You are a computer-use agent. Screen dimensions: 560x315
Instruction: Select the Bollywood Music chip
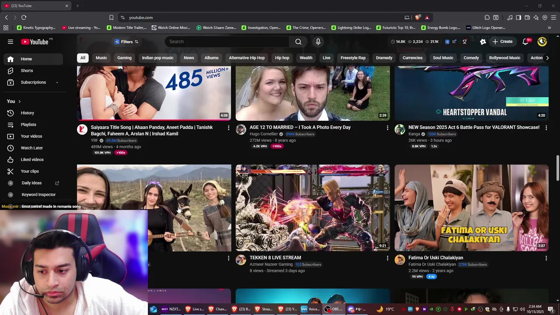click(x=504, y=58)
